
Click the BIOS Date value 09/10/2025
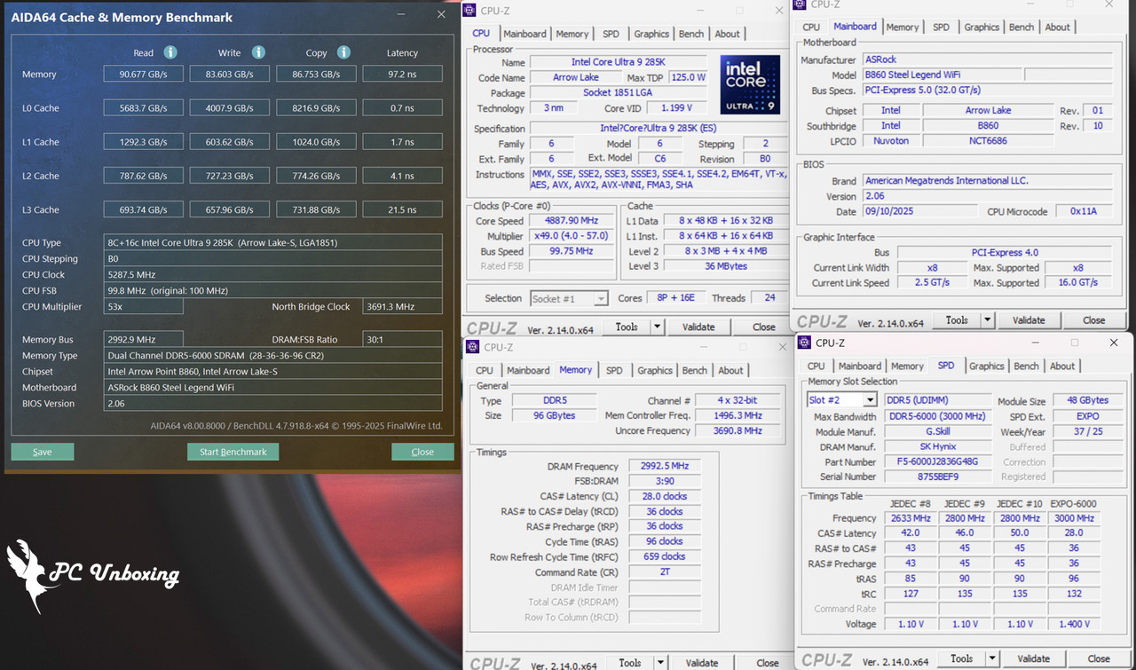919,211
